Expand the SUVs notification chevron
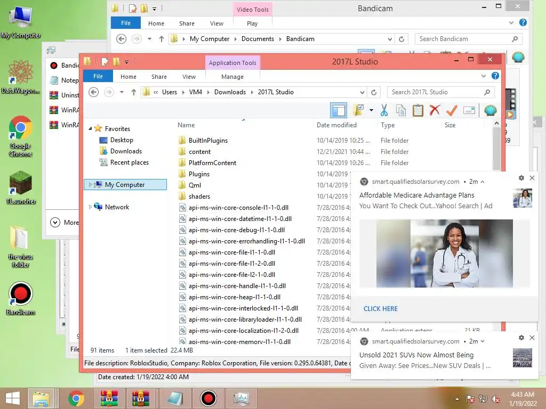Viewport: 546px width, 409px height. coord(483,341)
